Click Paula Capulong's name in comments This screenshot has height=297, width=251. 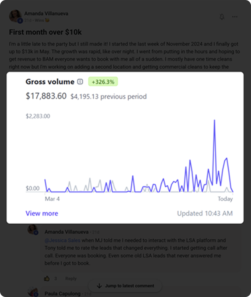point(63,294)
